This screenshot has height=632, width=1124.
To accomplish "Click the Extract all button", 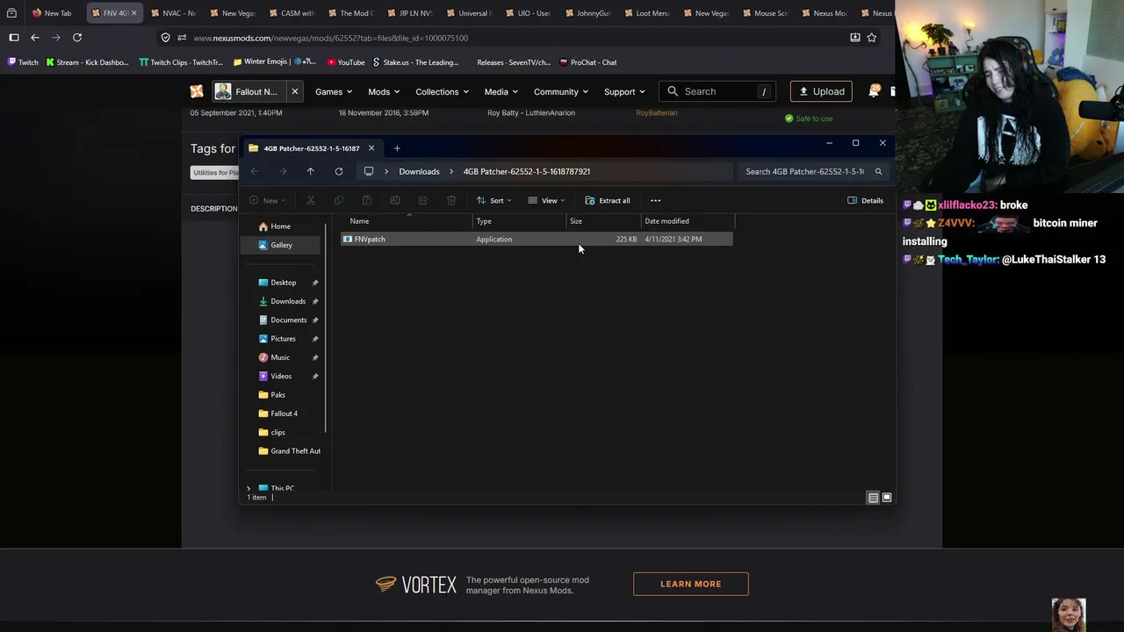I will [608, 200].
